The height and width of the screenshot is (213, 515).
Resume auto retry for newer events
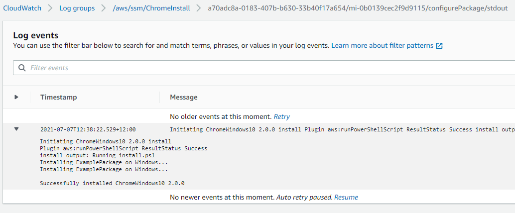tap(346, 197)
